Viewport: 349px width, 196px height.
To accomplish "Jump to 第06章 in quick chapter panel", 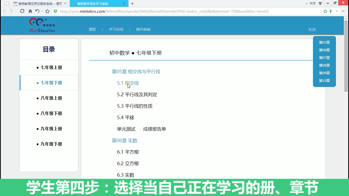I will click(324, 50).
